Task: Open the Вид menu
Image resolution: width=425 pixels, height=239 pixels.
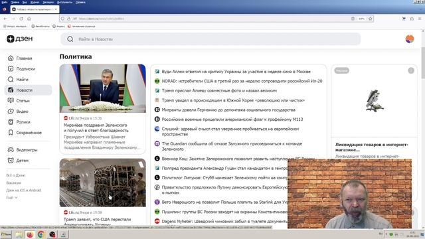Action: click(25, 2)
